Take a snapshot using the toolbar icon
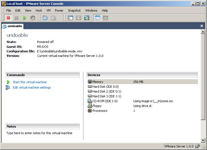The height and width of the screenshot is (150, 207). click(45, 18)
